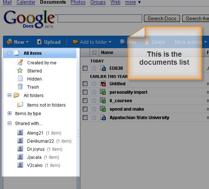Click the yellow Starred icon in sidebar
209x189 pixels.
(20, 70)
